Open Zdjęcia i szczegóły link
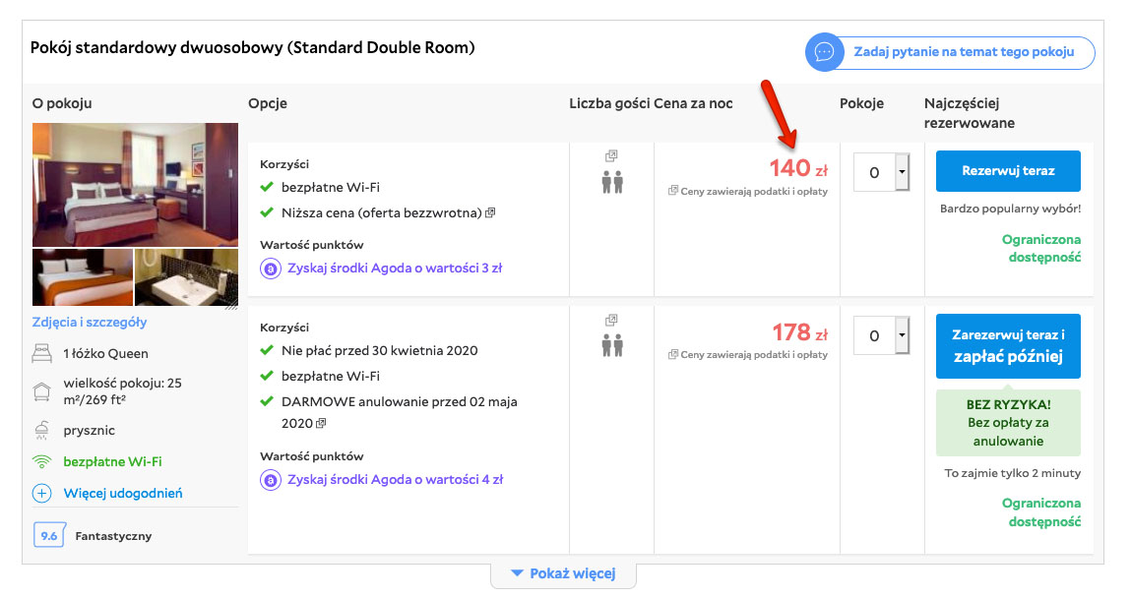The height and width of the screenshot is (598, 1131). pyautogui.click(x=90, y=322)
